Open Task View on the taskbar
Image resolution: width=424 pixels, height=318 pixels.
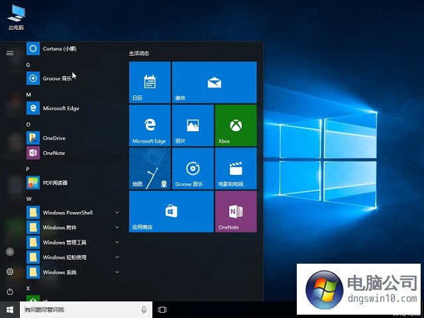pos(162,309)
